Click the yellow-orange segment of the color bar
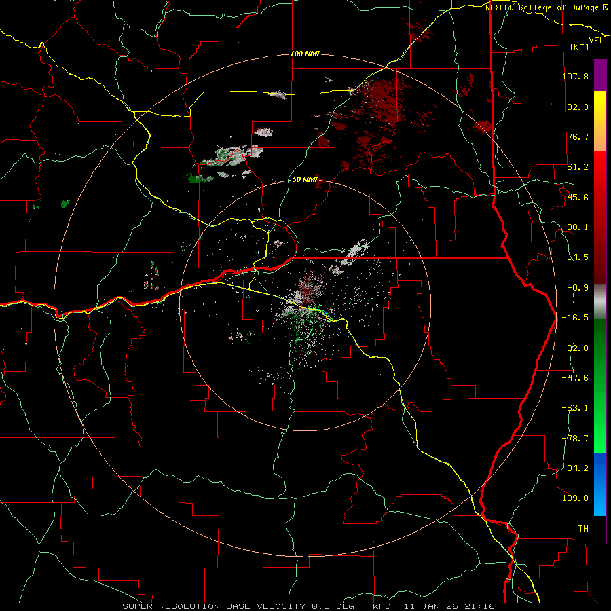Screen dimensions: 611x611 (x=599, y=121)
